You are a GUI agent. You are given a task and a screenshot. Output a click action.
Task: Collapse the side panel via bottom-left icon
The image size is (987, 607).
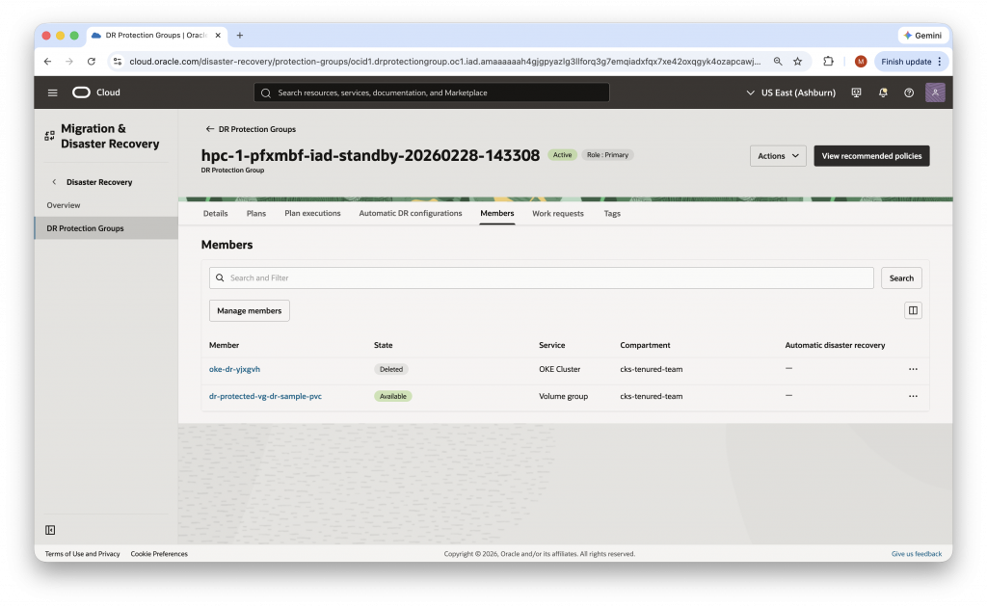(48, 530)
